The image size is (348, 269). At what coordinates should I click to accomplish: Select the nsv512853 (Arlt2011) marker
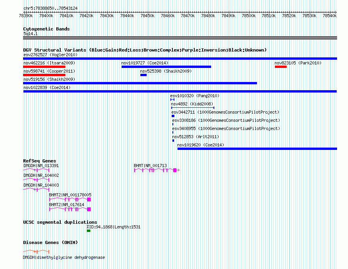(x=173, y=141)
